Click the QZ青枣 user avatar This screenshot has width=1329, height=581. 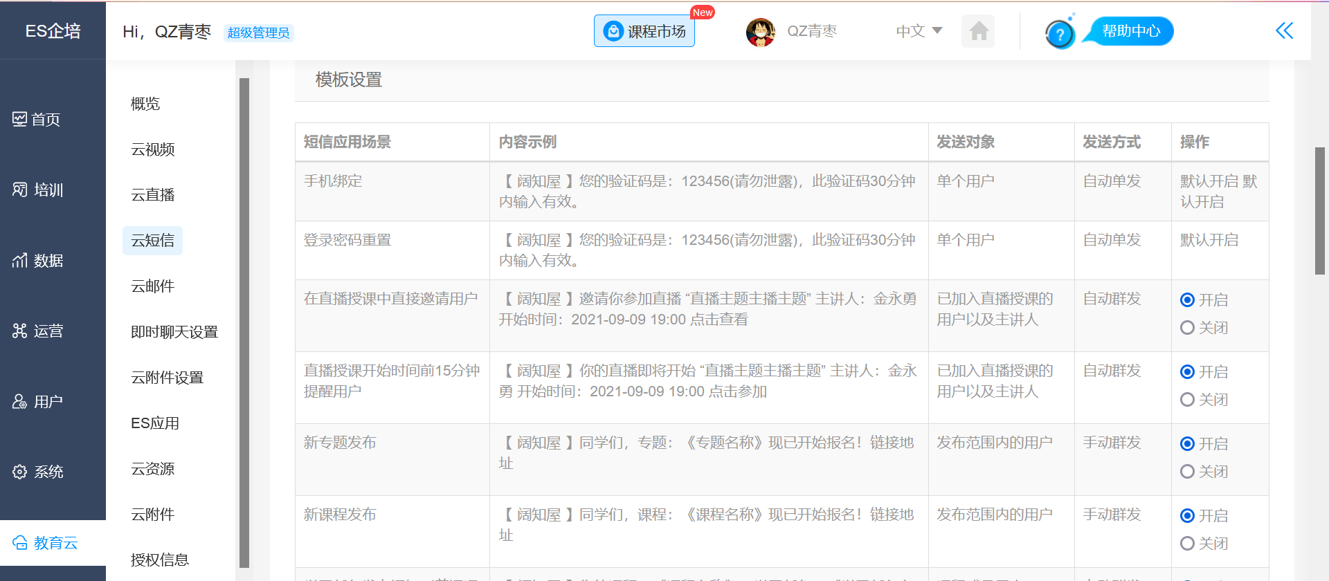point(760,32)
